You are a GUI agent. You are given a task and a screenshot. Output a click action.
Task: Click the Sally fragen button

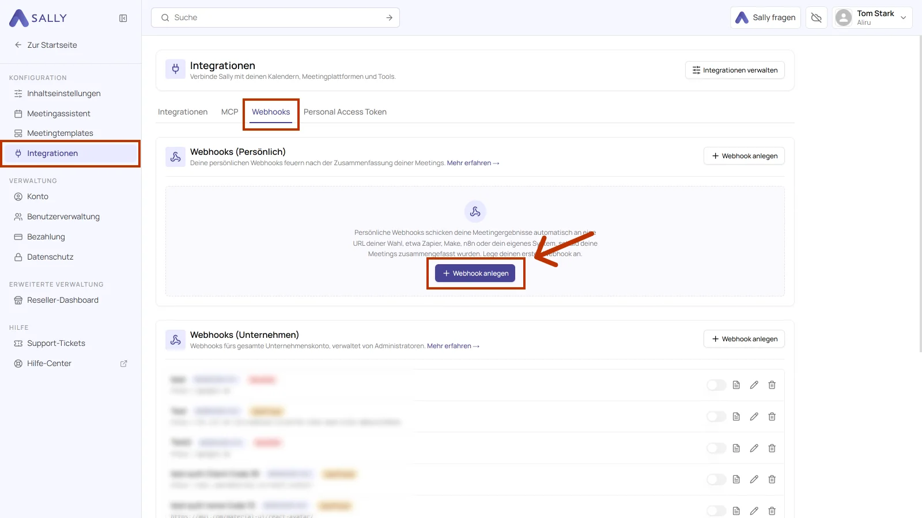[765, 18]
